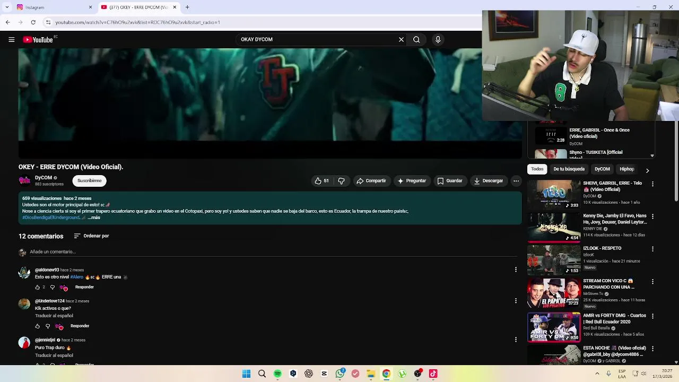This screenshot has height=382, width=679.
Task: Open the Preguntar AI assistant button
Action: [x=412, y=181]
